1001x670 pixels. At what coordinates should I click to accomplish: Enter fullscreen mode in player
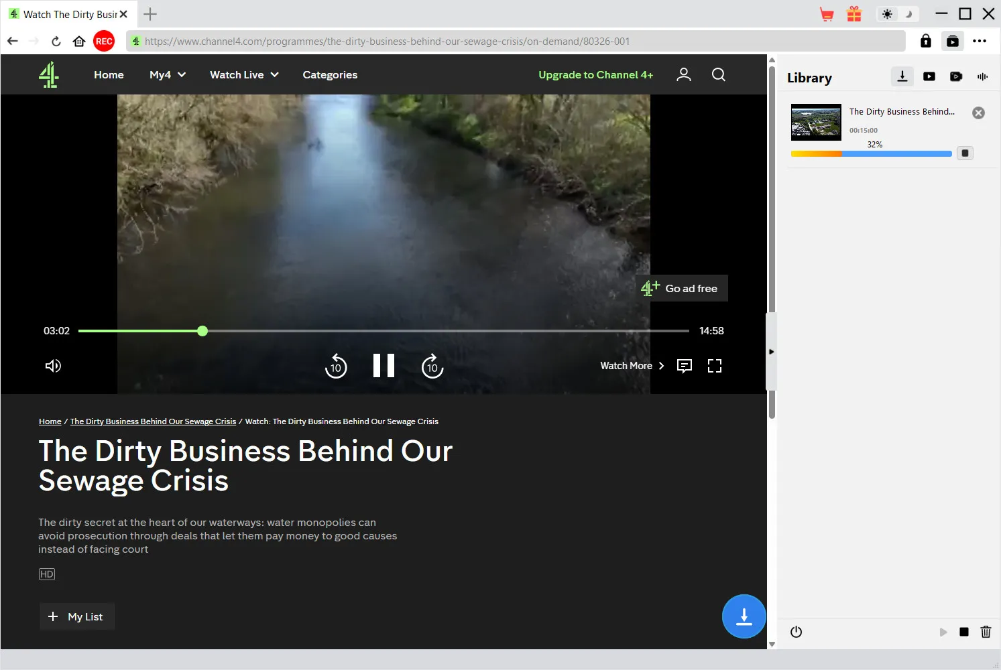tap(715, 366)
